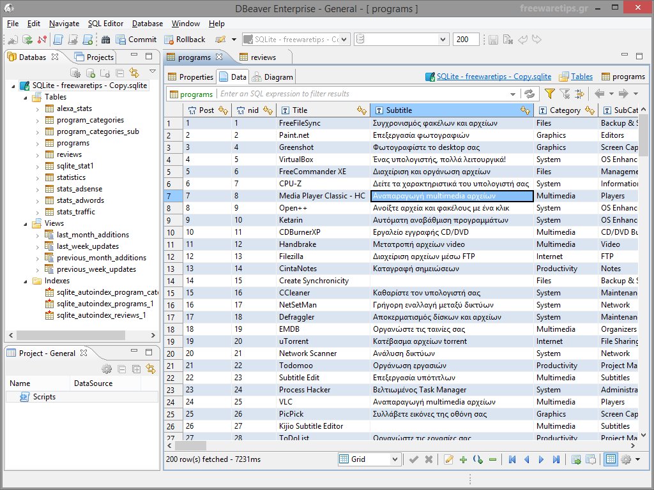Click the remove filters funnel icon
The height and width of the screenshot is (490, 654).
565,94
